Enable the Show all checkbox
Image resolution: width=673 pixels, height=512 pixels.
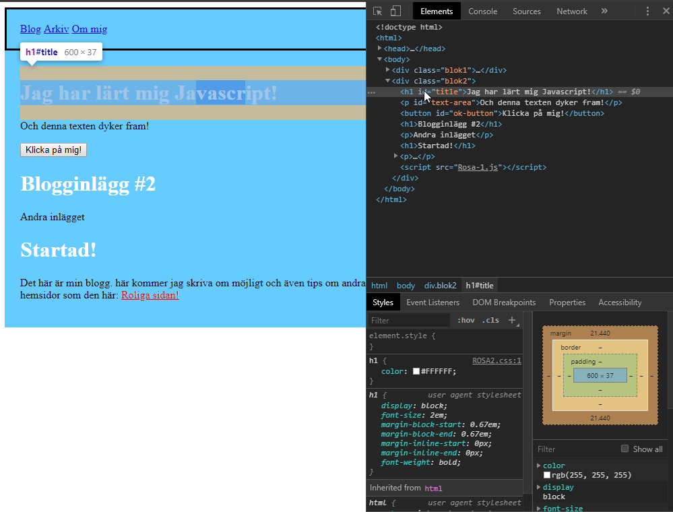[625, 449]
